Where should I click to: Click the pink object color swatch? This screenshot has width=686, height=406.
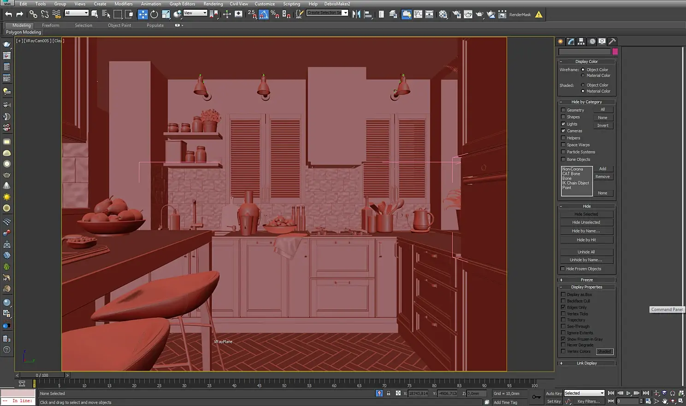[x=615, y=52]
